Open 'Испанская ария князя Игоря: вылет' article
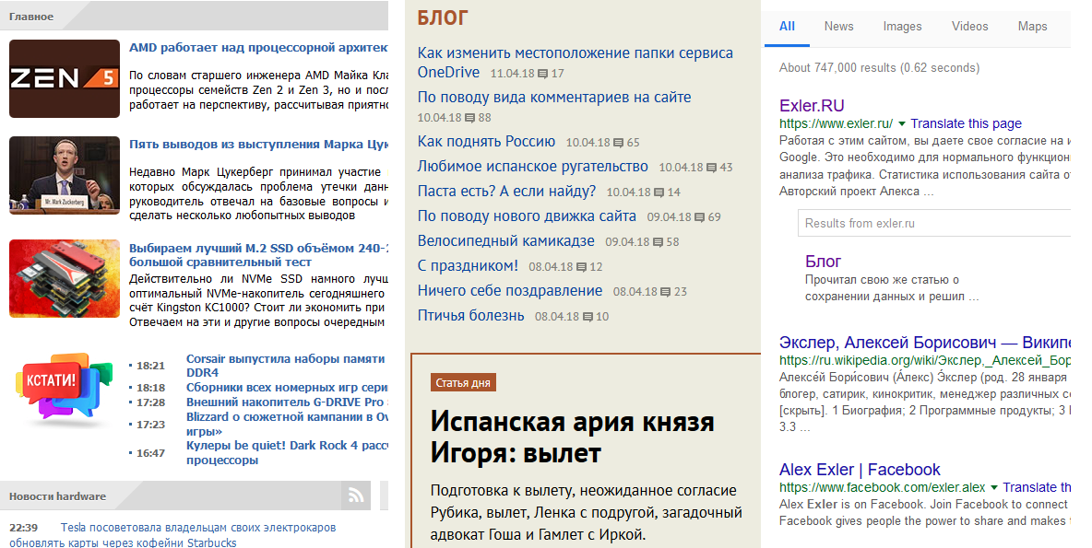The image size is (1092, 548). pos(572,437)
